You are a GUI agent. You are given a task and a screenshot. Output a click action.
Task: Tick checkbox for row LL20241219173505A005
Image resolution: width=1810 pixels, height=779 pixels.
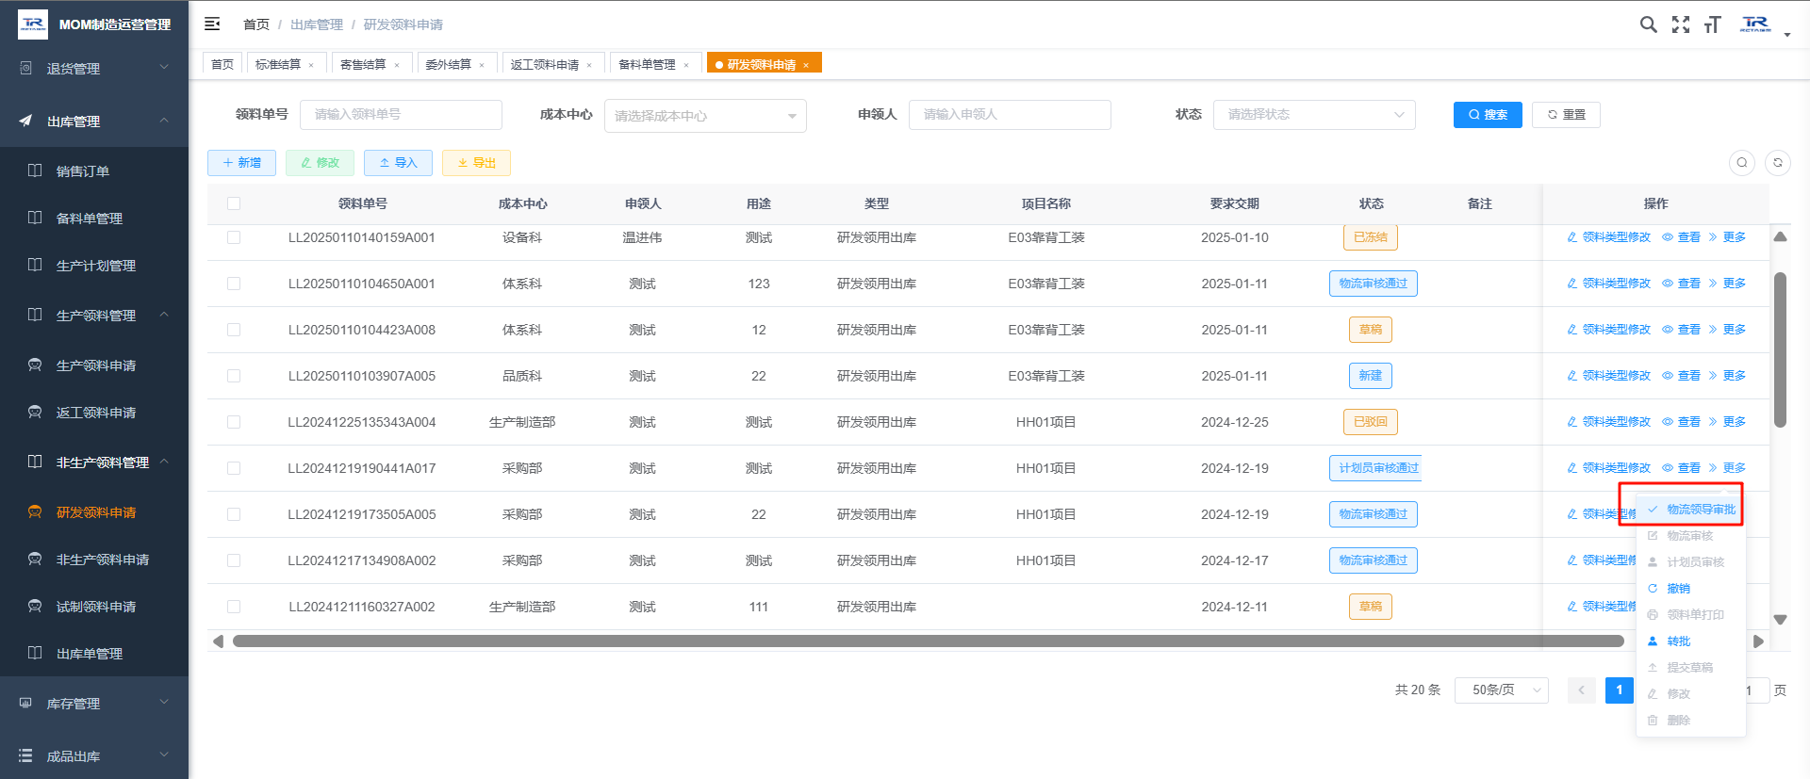(x=234, y=514)
